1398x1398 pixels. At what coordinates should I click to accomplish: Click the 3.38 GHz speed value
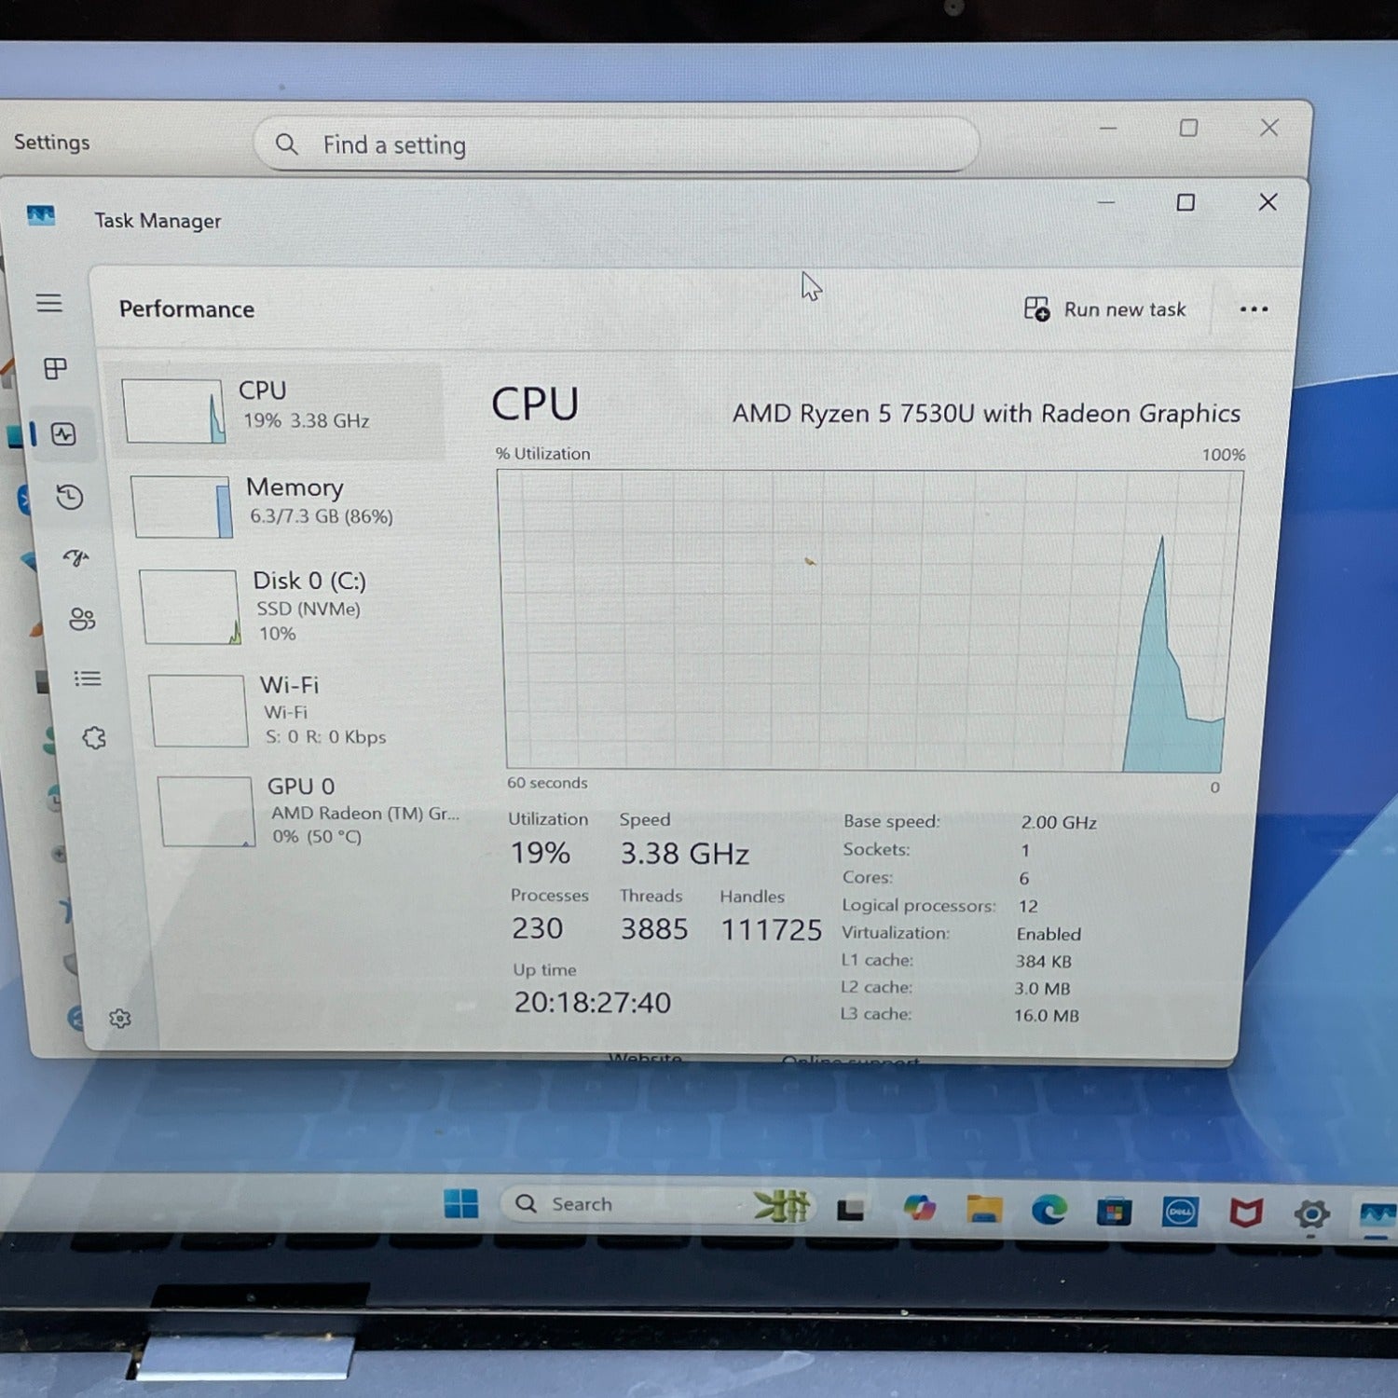coord(685,854)
